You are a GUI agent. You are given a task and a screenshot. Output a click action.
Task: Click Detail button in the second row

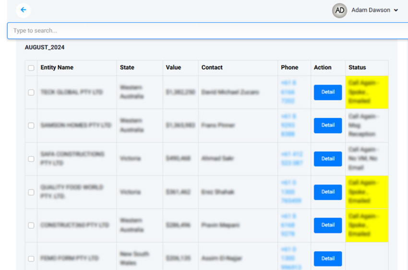[328, 125]
